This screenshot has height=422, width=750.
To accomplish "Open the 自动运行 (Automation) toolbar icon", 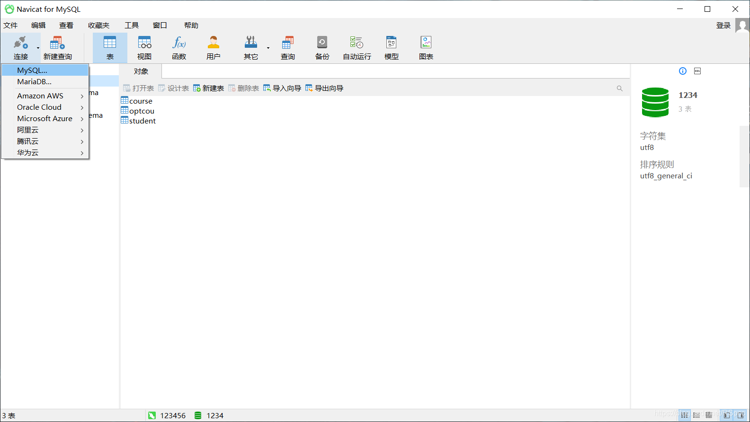I will (357, 43).
